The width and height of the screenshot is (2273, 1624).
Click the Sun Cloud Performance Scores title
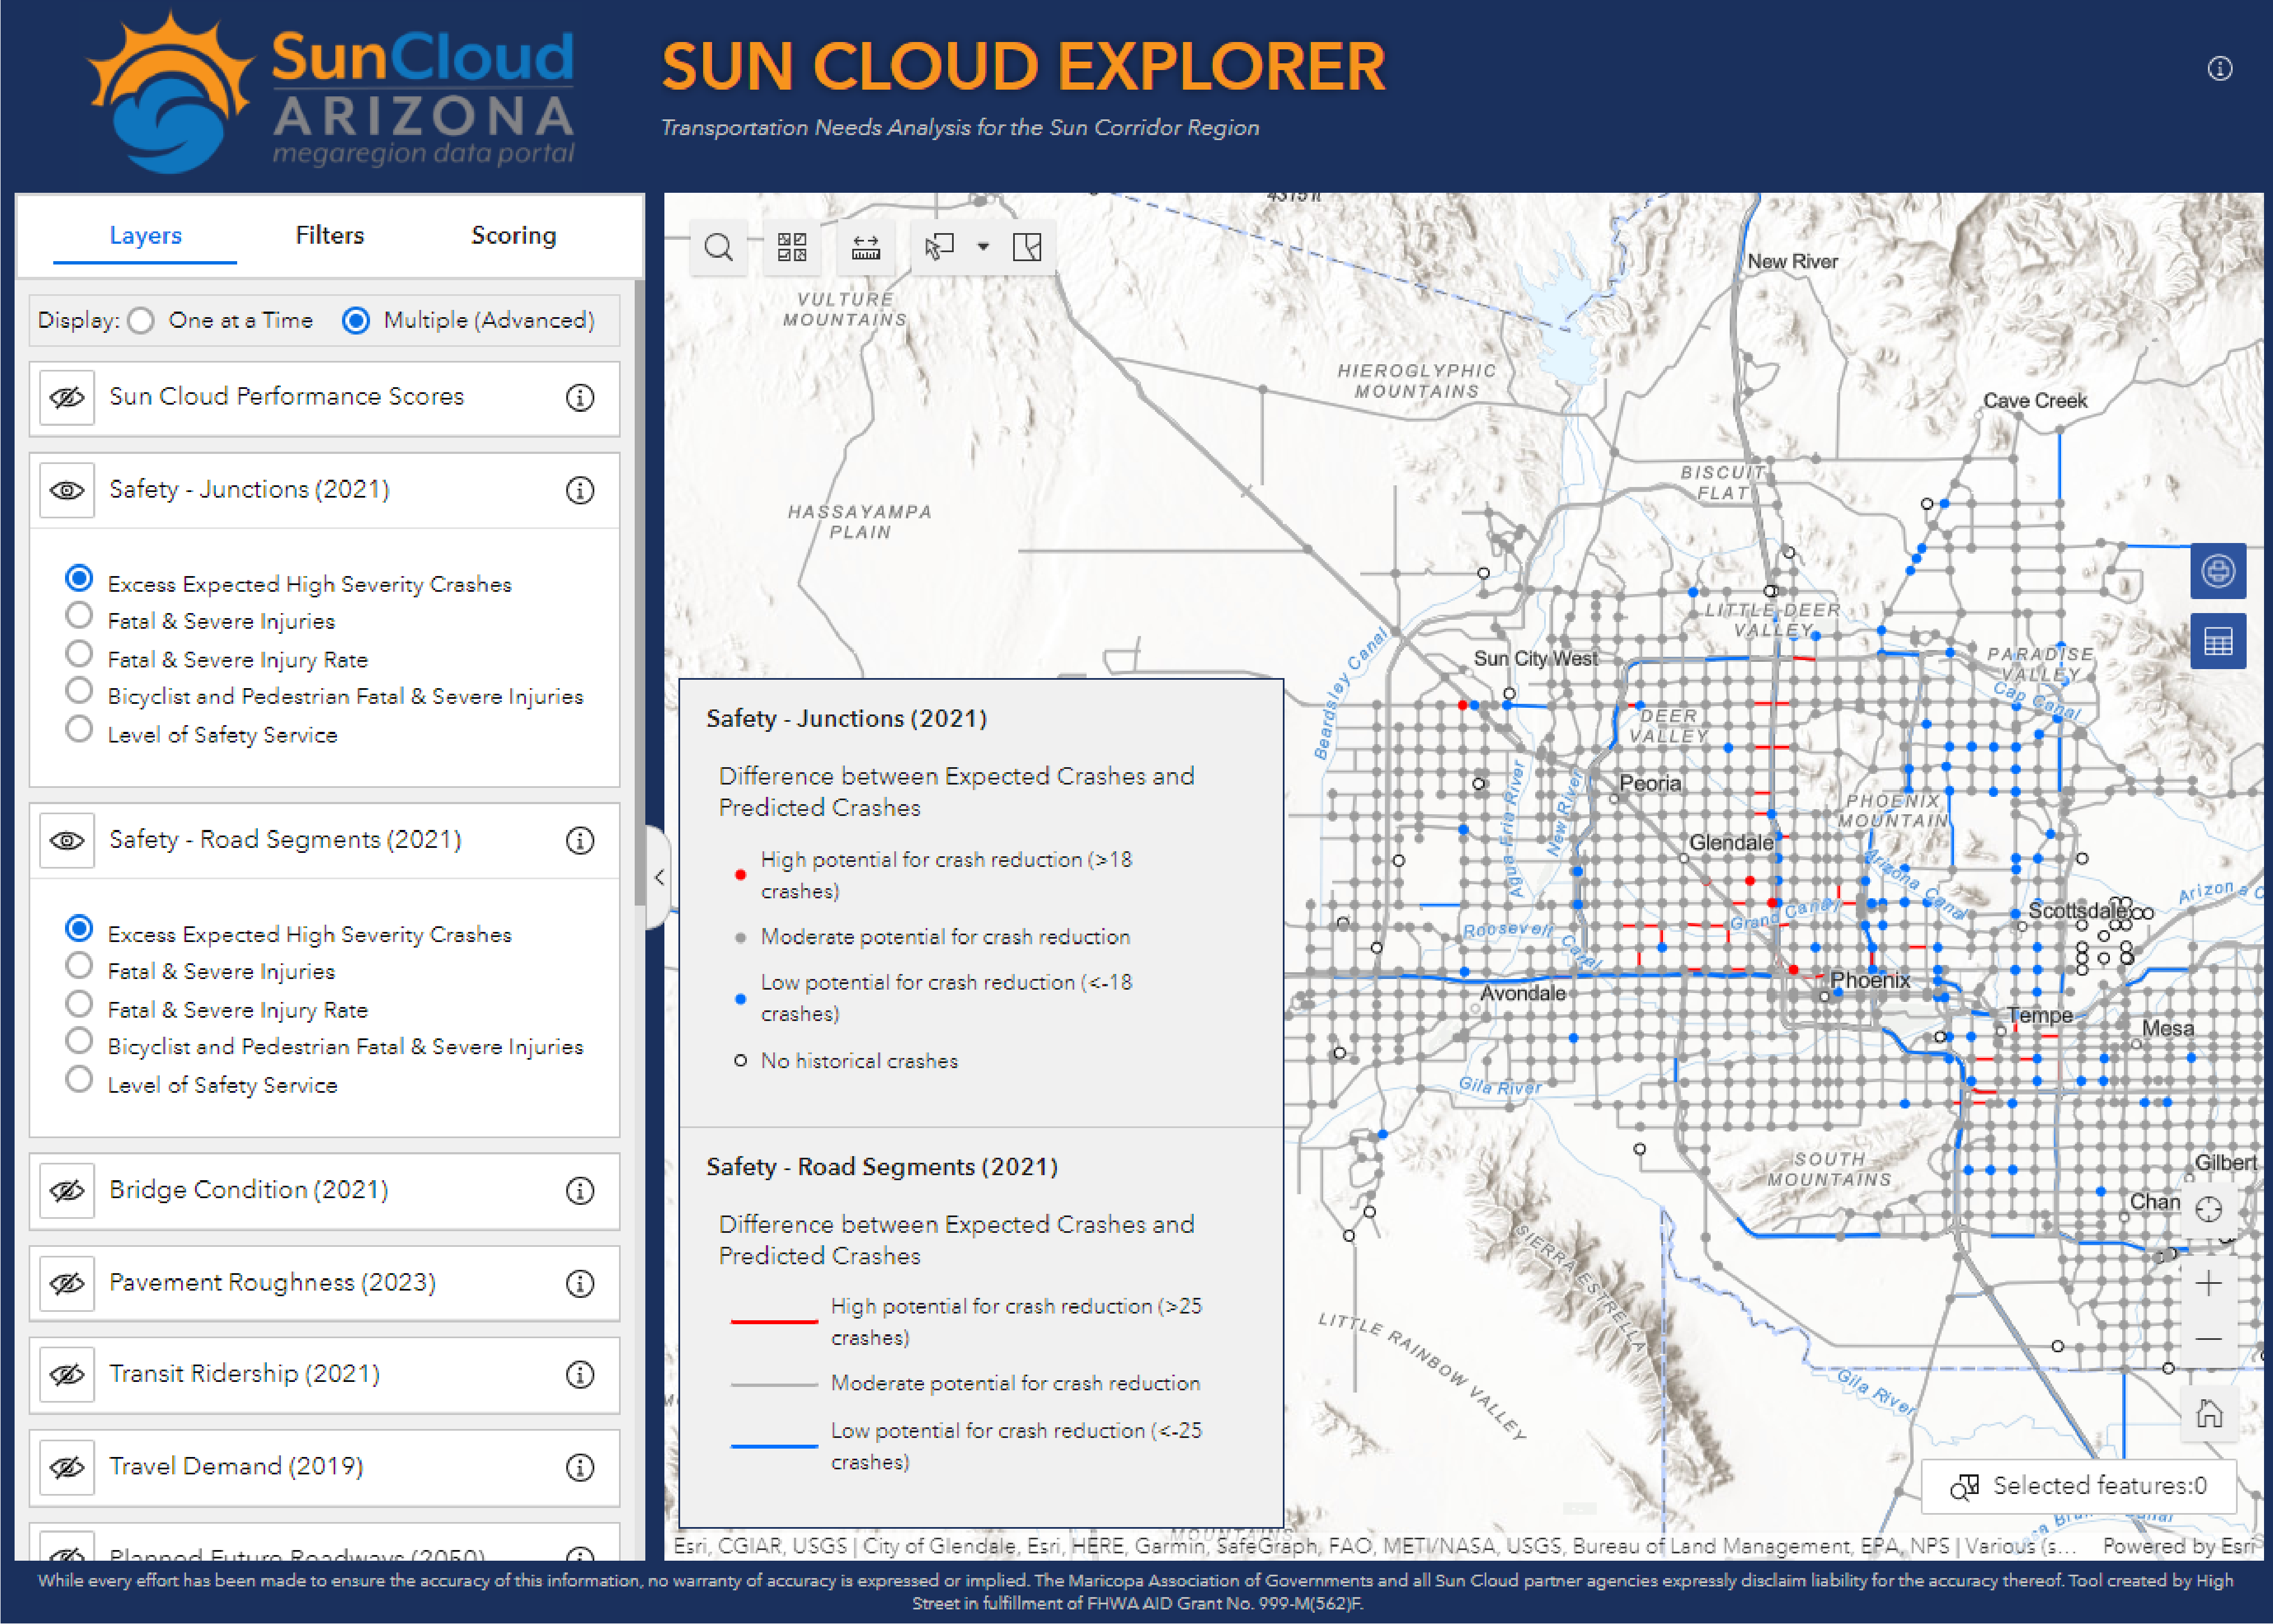pos(286,397)
